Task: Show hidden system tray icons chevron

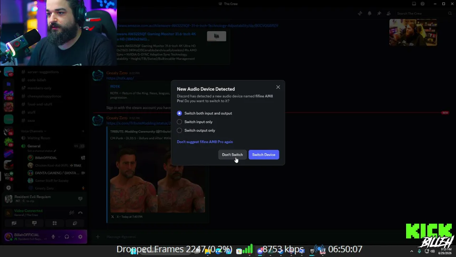Action: pyautogui.click(x=411, y=251)
